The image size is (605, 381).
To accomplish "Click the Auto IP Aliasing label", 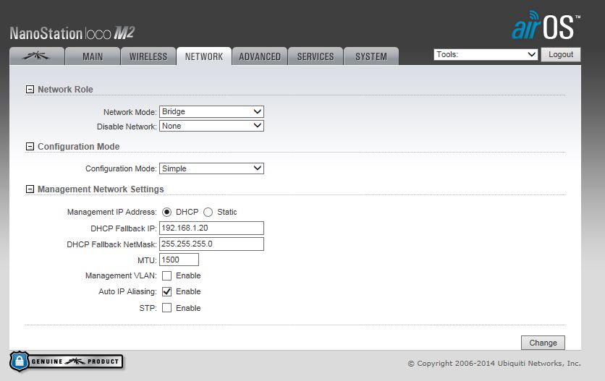I will pos(127,291).
